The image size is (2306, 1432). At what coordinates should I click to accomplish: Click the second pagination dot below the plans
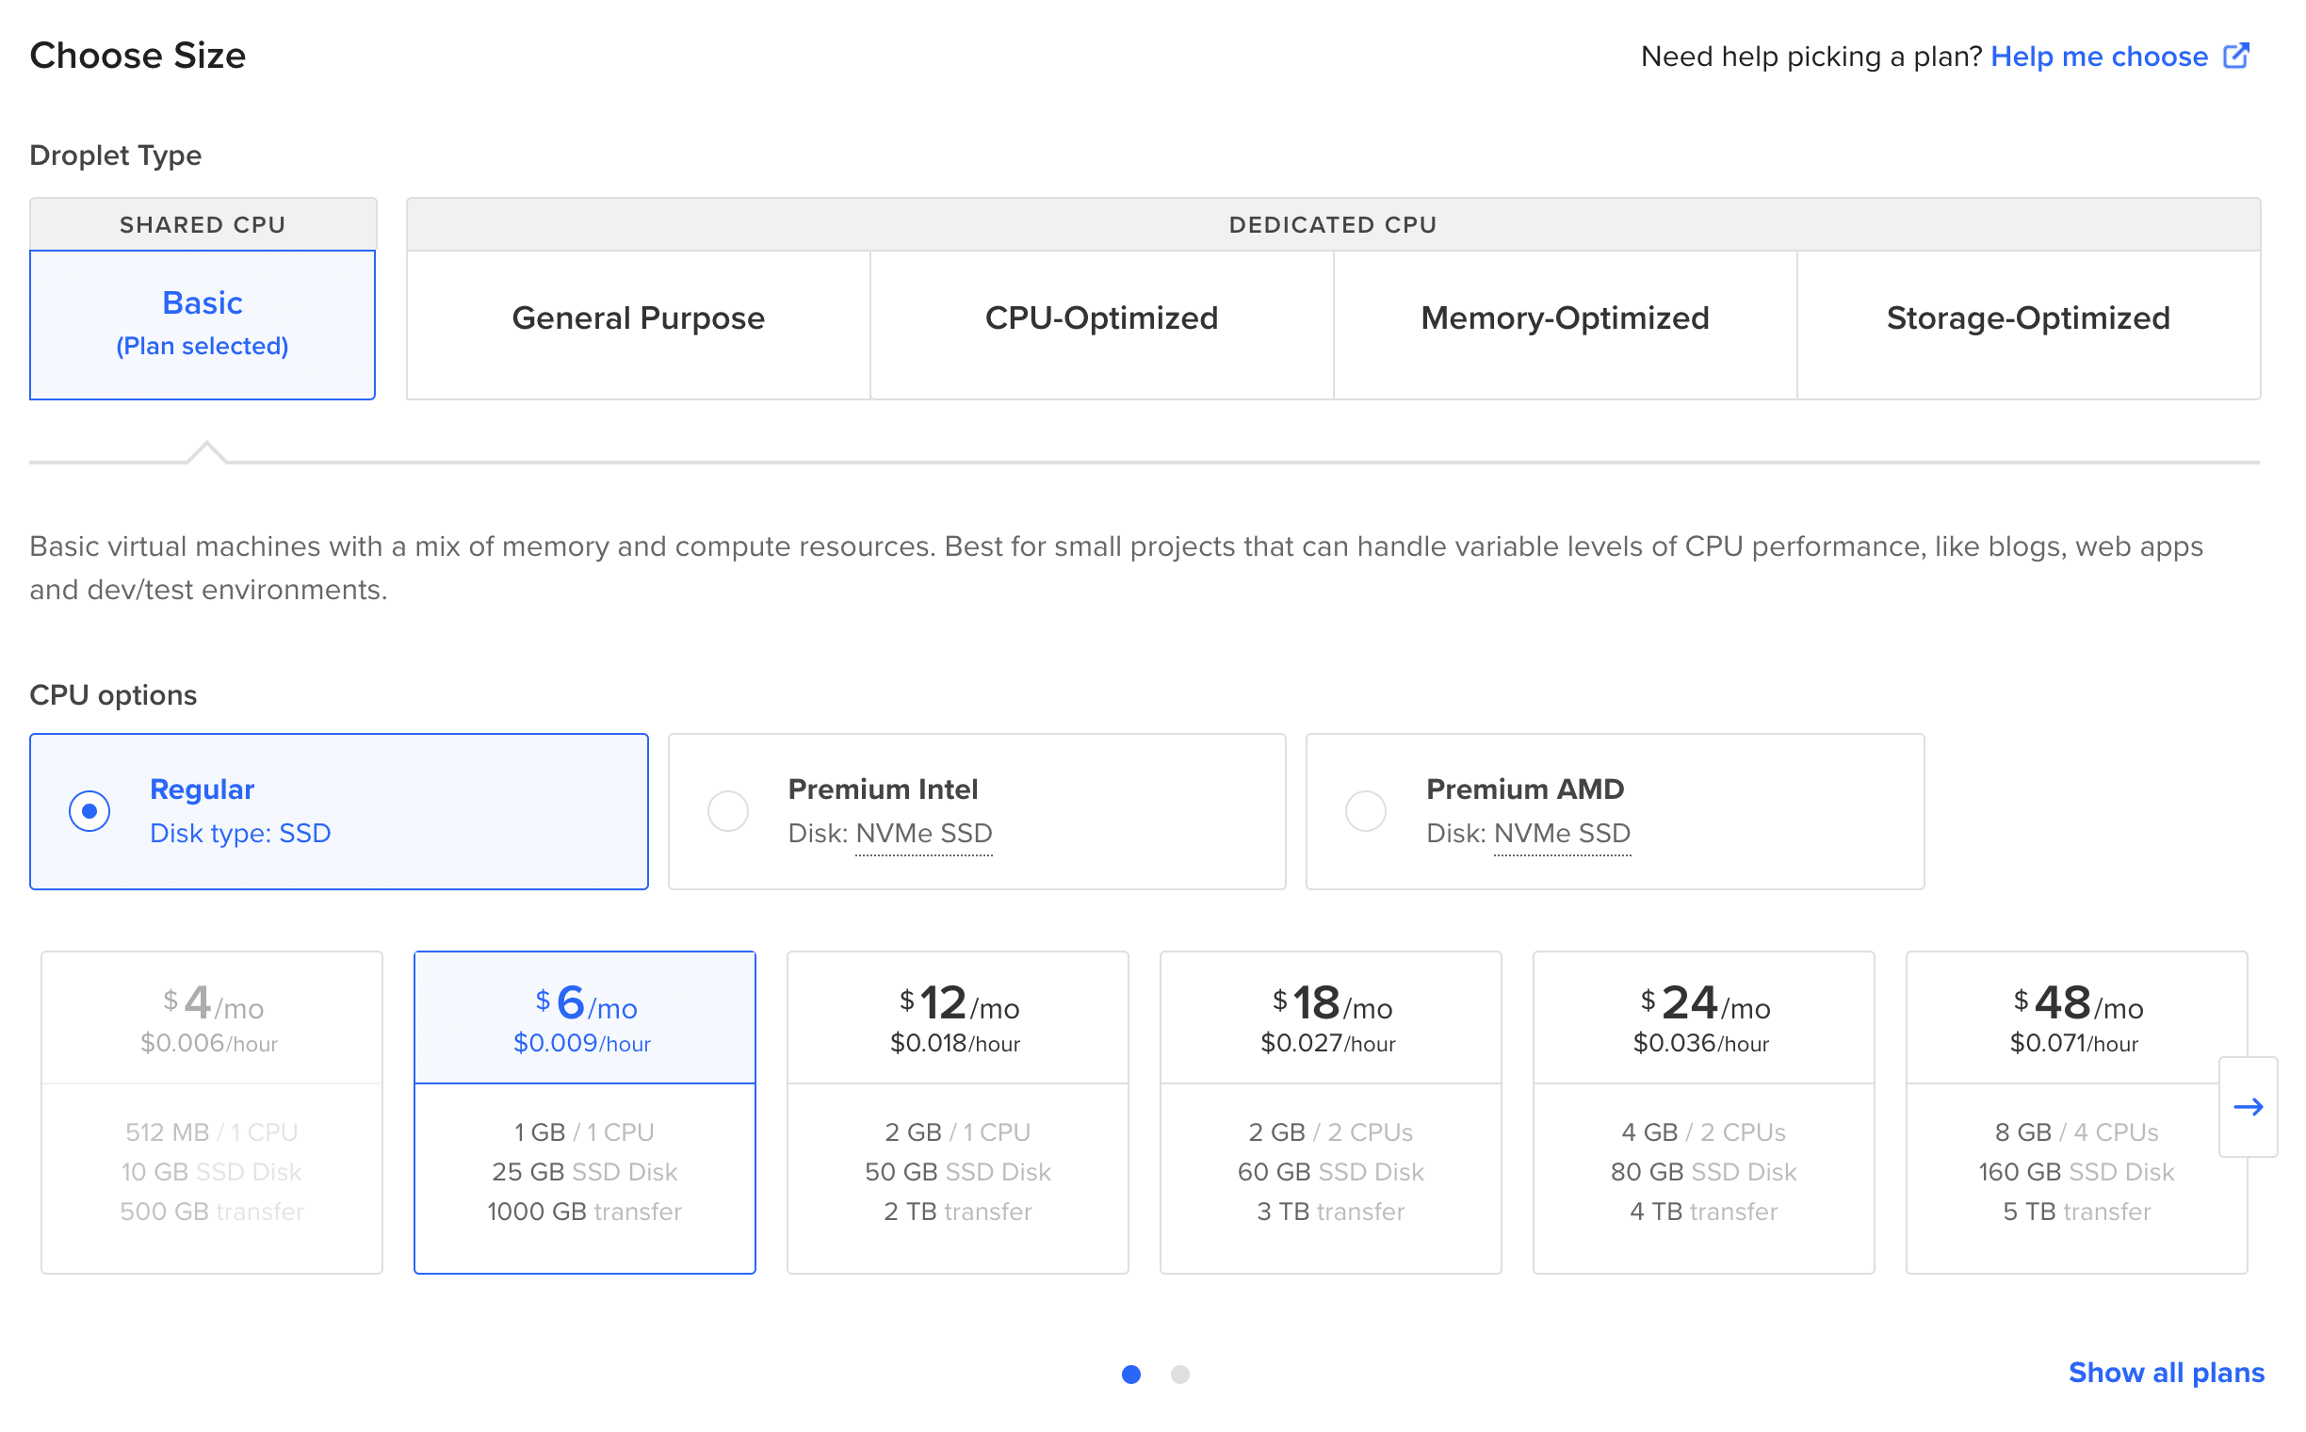click(x=1180, y=1375)
